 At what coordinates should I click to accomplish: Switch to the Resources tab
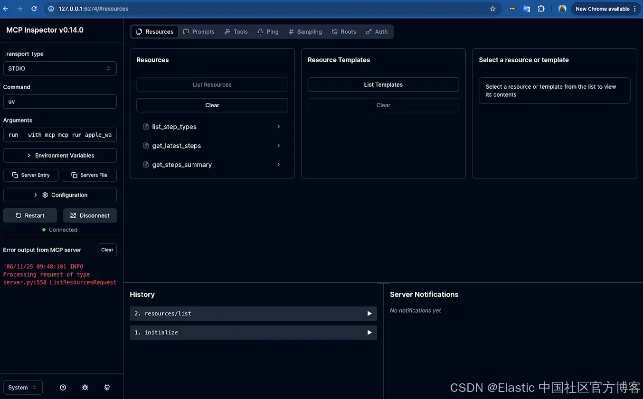point(155,32)
